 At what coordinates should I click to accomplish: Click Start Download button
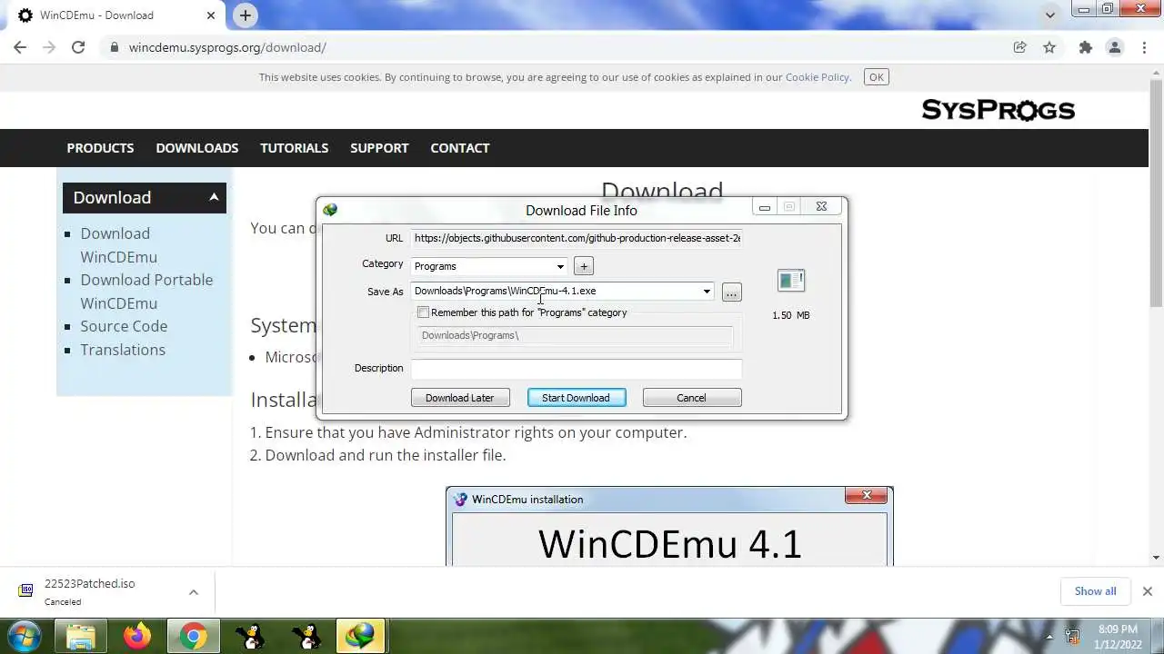[577, 398]
